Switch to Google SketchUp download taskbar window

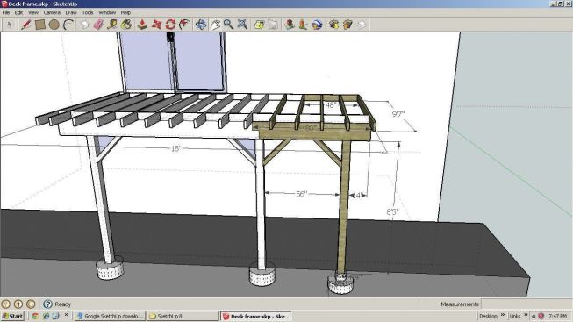110,316
